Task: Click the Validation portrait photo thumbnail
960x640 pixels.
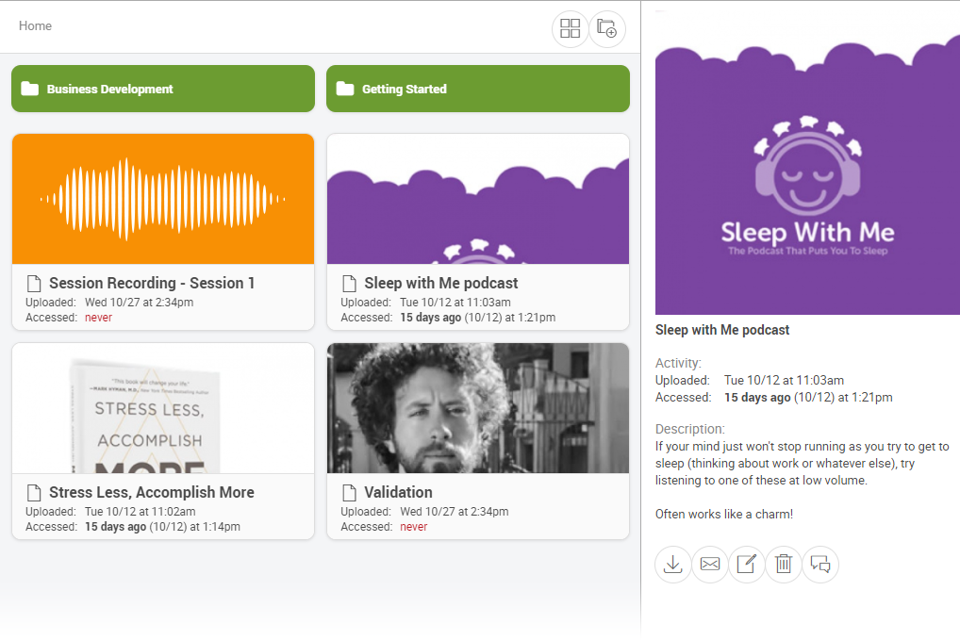Action: (x=477, y=408)
